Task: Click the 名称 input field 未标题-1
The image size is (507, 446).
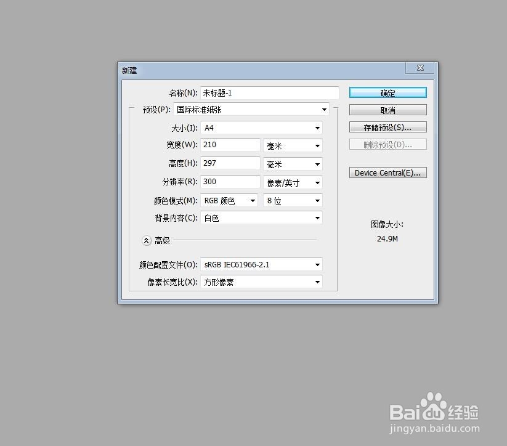Action: (x=270, y=93)
